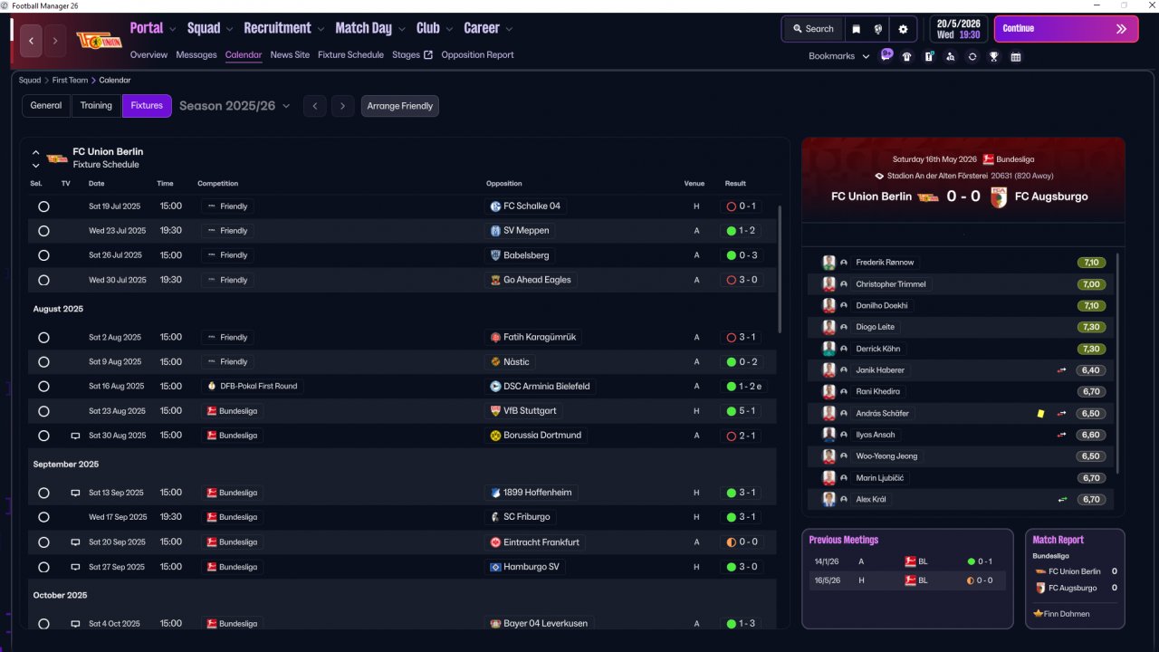
Task: Open the trophy icon shortcut
Action: point(993,56)
